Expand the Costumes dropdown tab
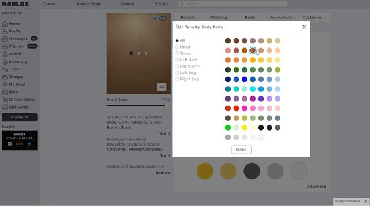The image size is (370, 208). point(314,17)
